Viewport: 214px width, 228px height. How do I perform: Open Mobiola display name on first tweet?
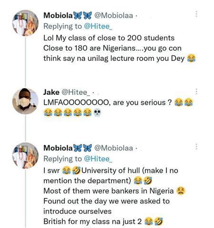pyautogui.click(x=58, y=15)
